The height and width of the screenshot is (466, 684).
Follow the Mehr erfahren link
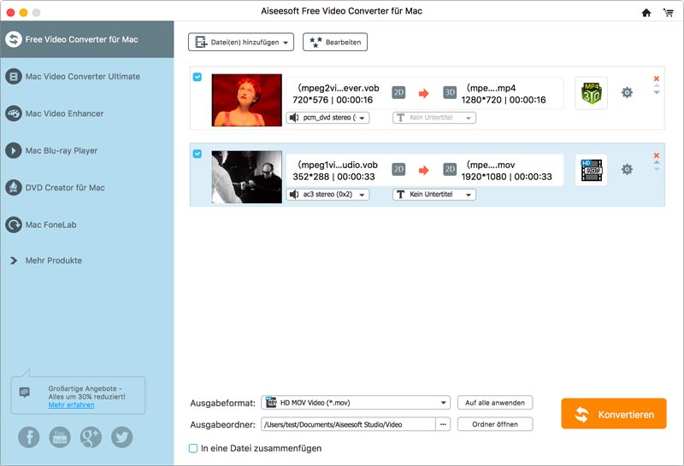pyautogui.click(x=71, y=405)
